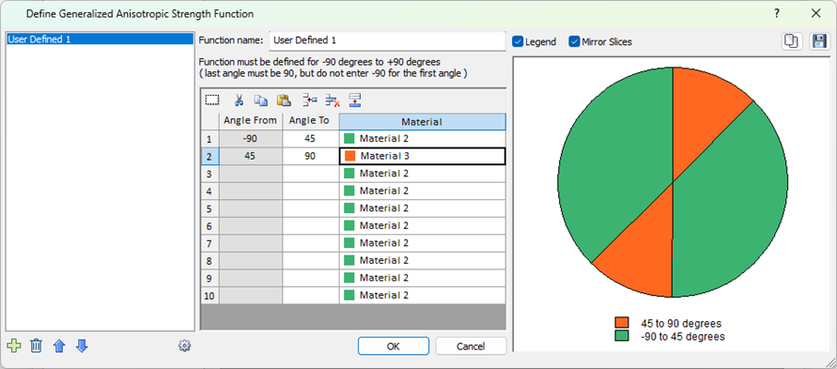Click the green legend swatch for -90 to 45 degrees
This screenshot has height=369, width=837.
point(621,337)
